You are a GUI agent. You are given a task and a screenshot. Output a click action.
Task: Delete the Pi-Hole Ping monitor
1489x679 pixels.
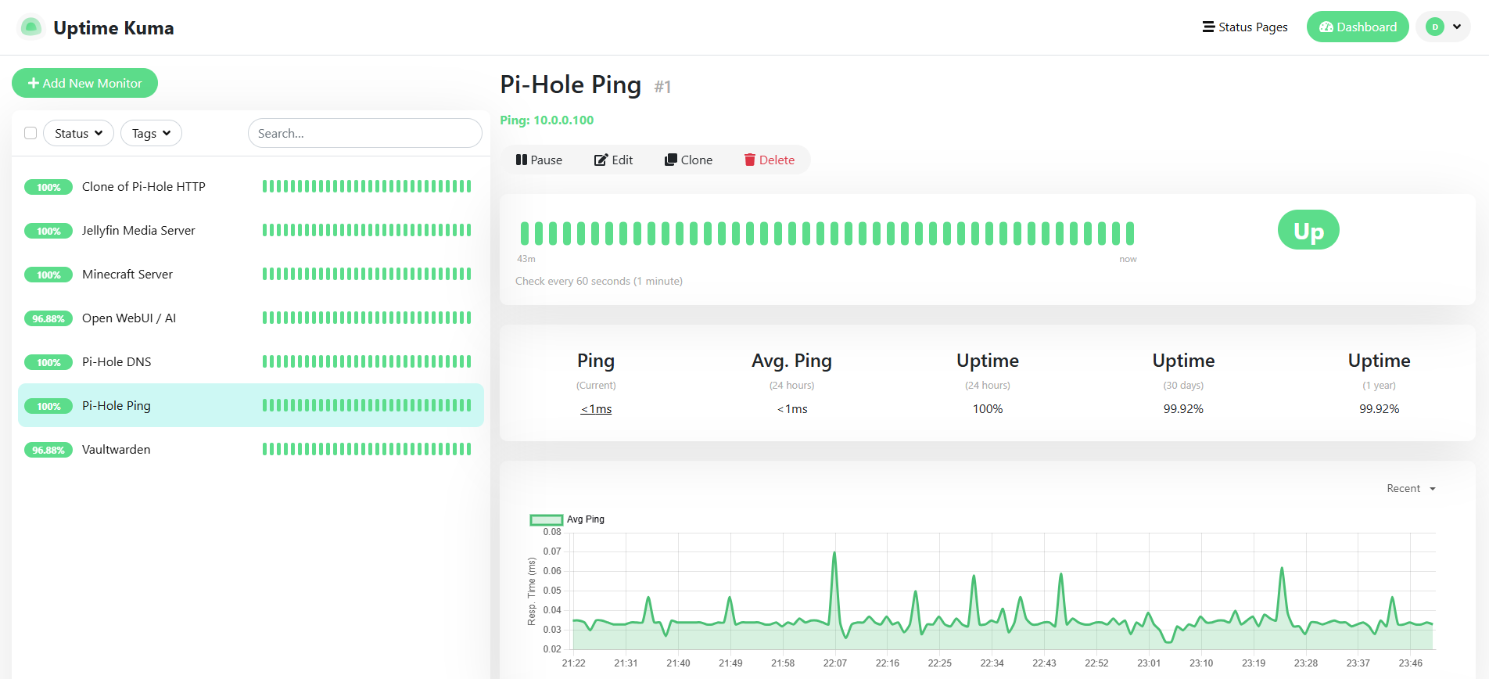click(769, 160)
